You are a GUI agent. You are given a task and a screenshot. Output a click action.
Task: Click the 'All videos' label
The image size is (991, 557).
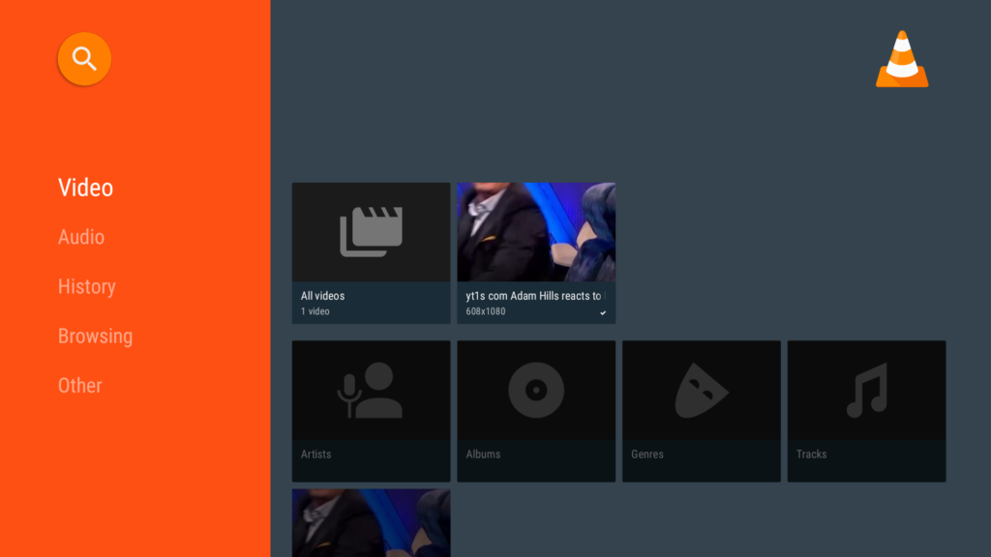click(x=322, y=296)
